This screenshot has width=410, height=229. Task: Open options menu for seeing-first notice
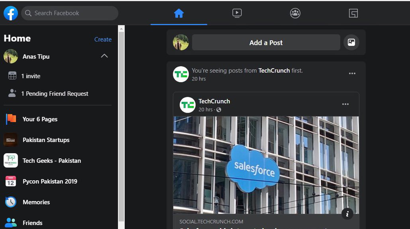click(352, 73)
